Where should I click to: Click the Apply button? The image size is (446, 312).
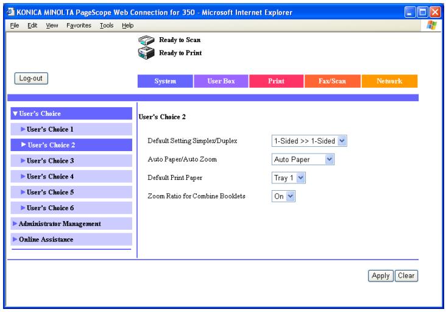[x=381, y=275]
